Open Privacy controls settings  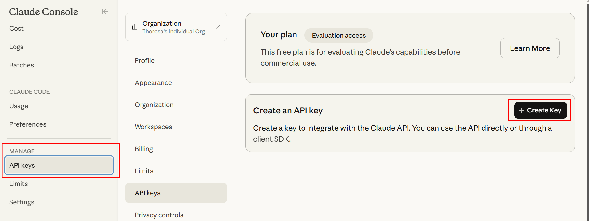[159, 215]
